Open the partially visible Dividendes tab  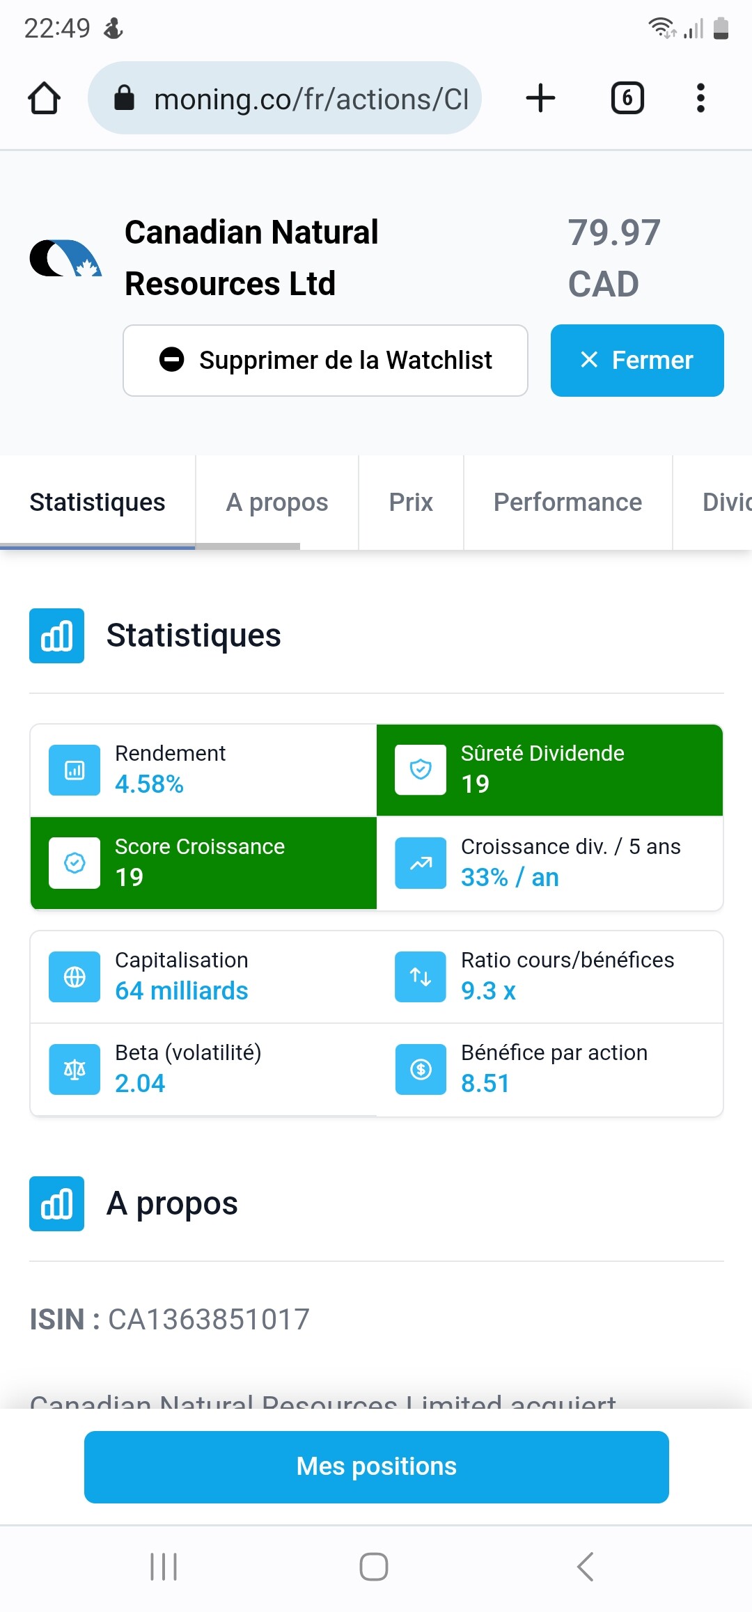(x=713, y=503)
